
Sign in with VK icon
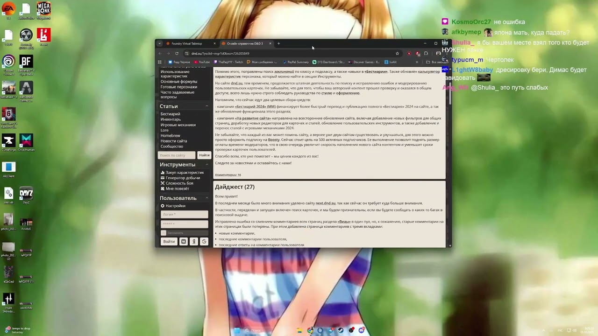coord(184,242)
